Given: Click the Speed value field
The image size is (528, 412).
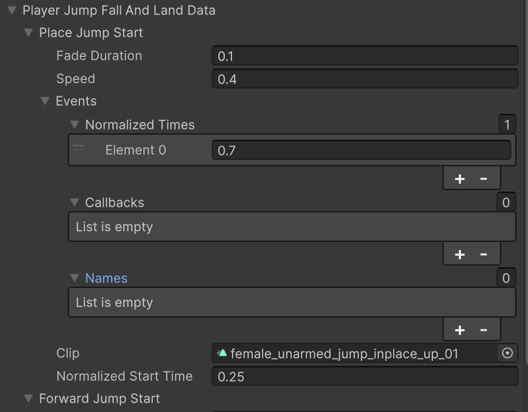Looking at the screenshot, I should click(364, 79).
